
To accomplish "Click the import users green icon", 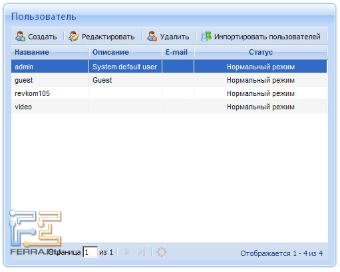I will (206, 36).
